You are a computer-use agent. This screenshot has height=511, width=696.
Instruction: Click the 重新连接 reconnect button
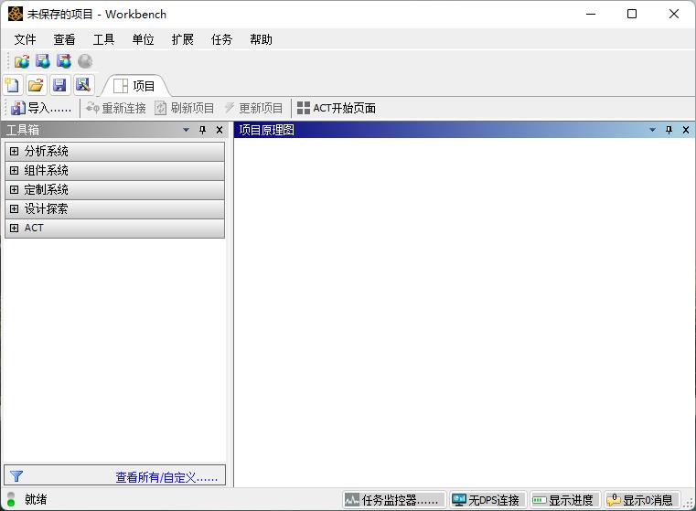[x=116, y=108]
